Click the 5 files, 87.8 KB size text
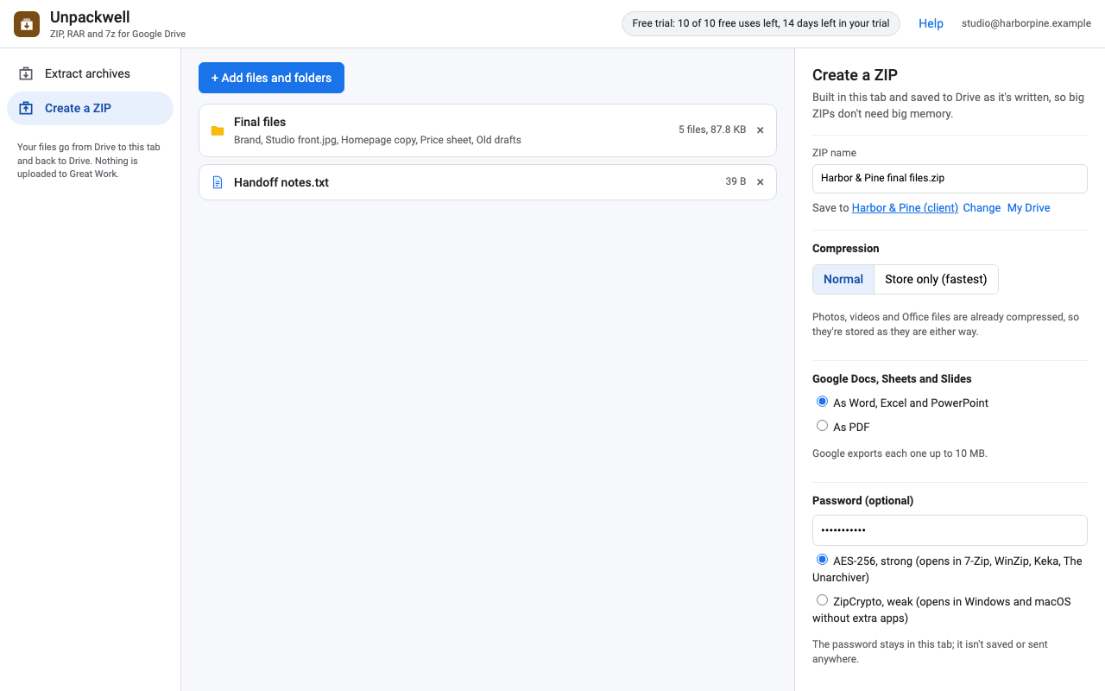This screenshot has width=1105, height=691. click(712, 130)
